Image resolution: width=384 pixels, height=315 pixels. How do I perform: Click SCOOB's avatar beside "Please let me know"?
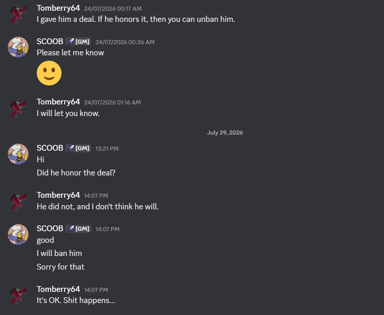[18, 47]
